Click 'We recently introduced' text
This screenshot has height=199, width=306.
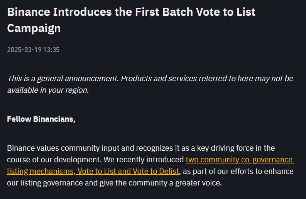(144, 160)
